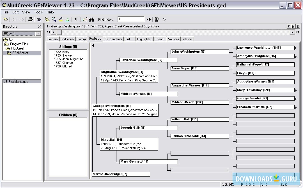This screenshot has height=188, width=303.
Task: Click the right arrow beside Find Index
Action: (150, 20)
